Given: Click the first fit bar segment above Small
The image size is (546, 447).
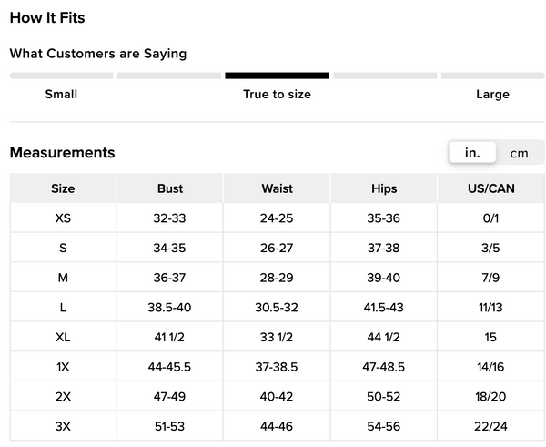Looking at the screenshot, I should (x=61, y=76).
